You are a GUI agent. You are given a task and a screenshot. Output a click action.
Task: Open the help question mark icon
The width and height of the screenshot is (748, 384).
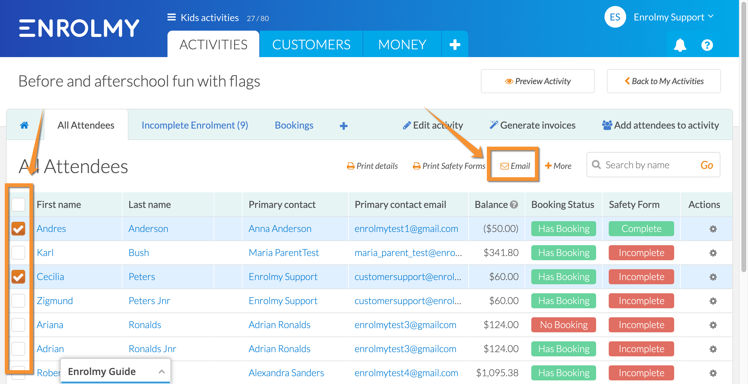coord(707,45)
